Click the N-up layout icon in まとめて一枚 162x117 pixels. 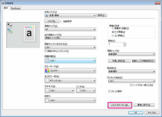click(x=47, y=81)
